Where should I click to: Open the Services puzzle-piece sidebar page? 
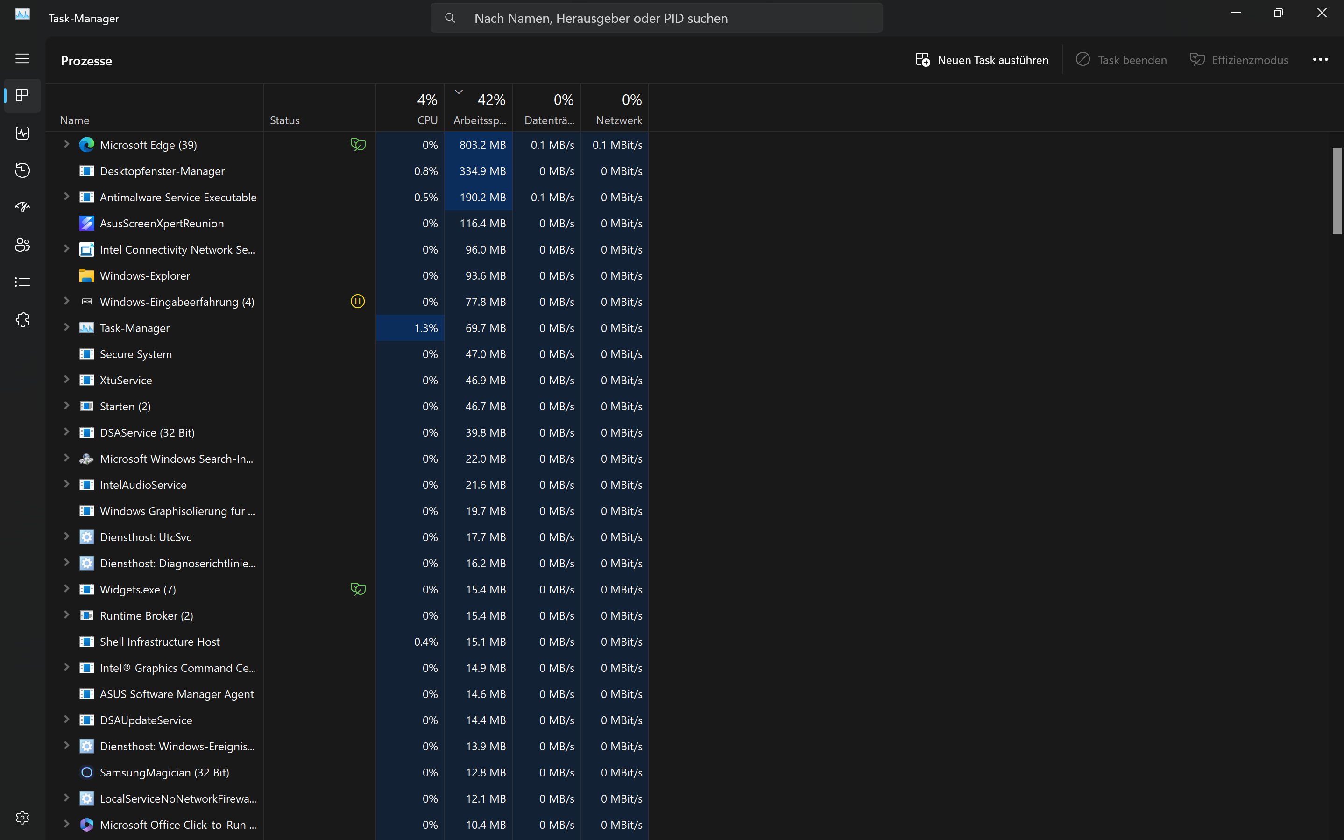(x=22, y=319)
